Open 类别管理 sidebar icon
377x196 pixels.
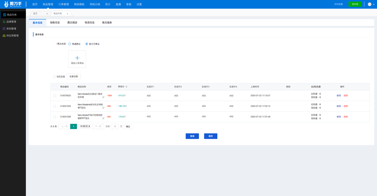(4, 28)
